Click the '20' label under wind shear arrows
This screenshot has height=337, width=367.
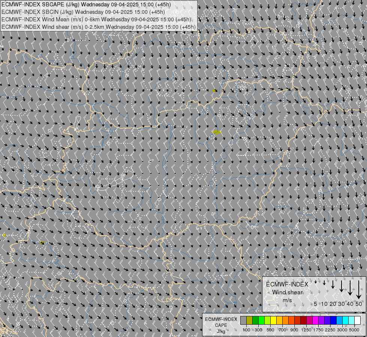pos(333,304)
